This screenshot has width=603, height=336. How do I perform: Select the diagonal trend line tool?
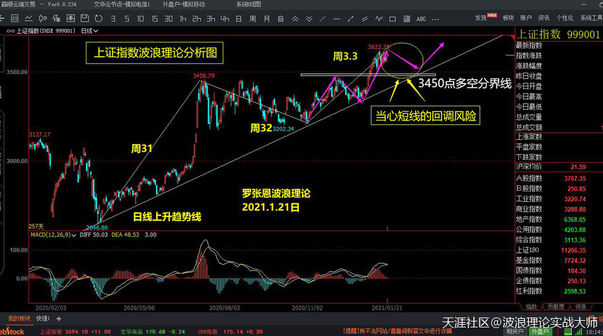323,18
